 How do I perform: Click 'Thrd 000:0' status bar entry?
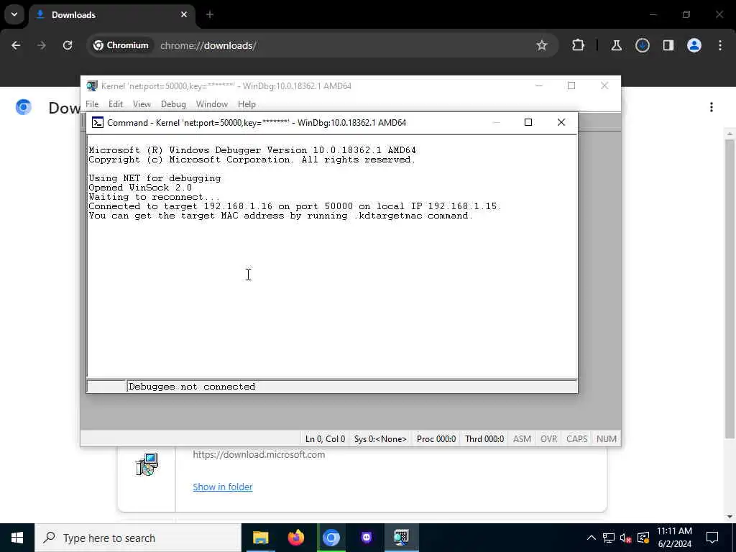pyautogui.click(x=484, y=439)
